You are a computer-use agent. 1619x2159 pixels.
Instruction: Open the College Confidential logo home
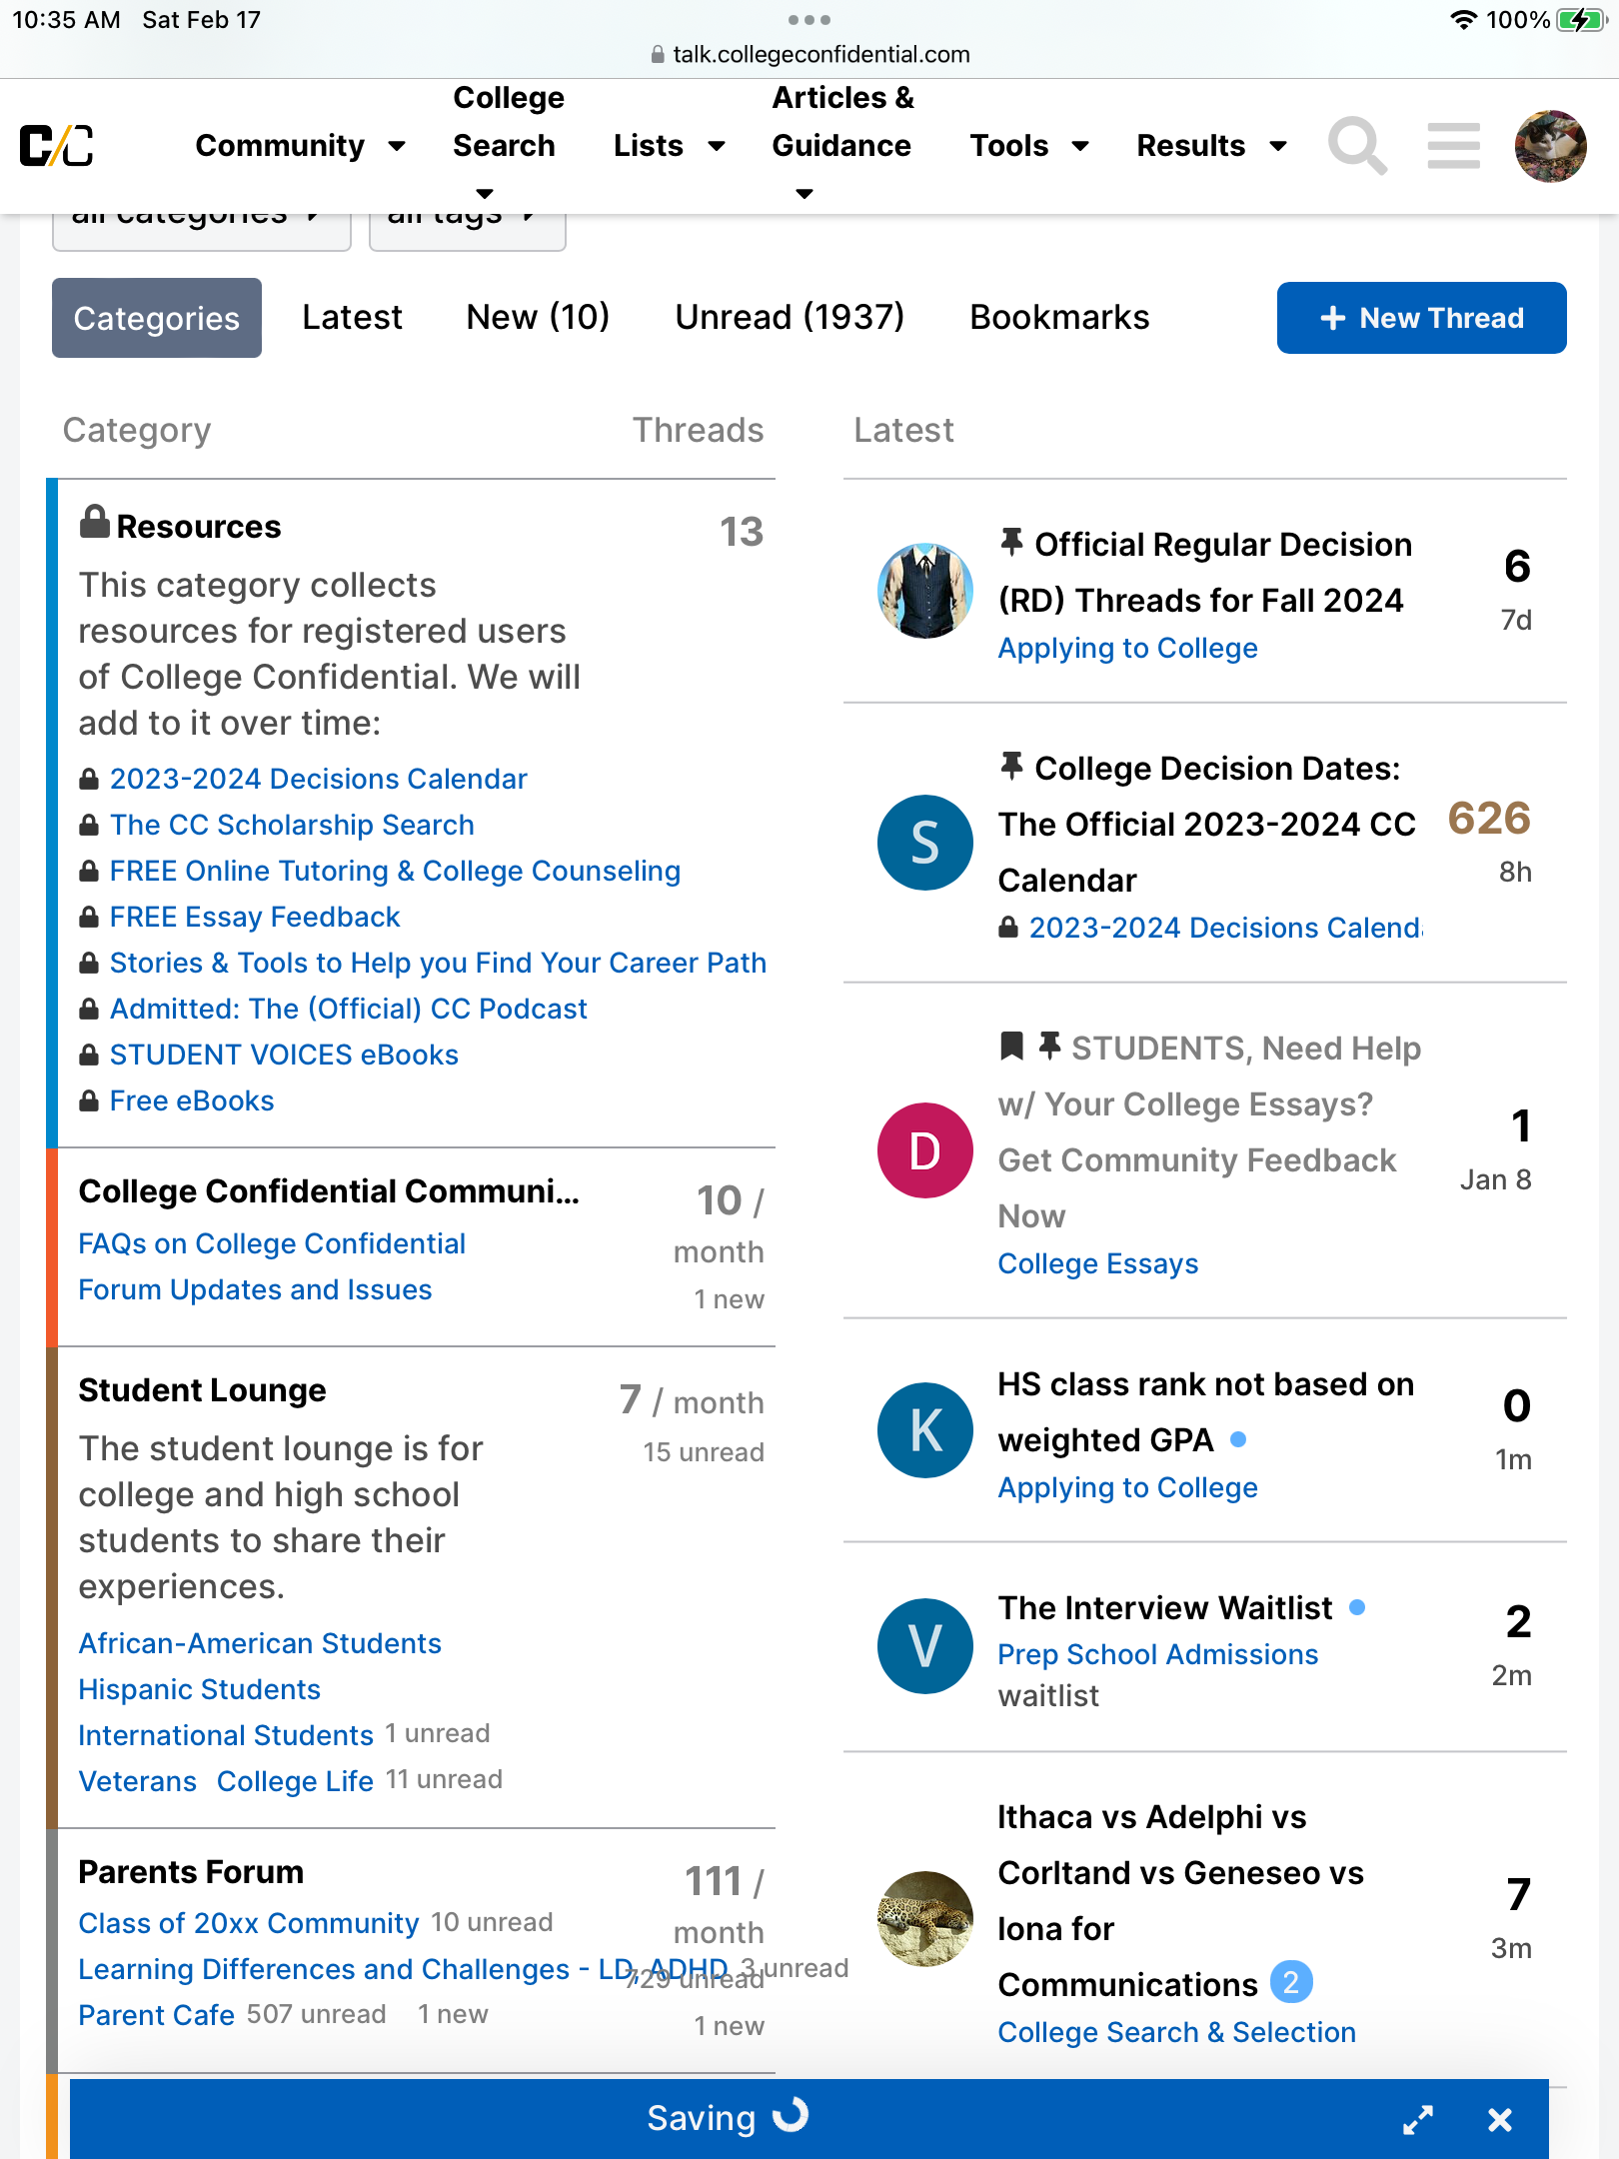[57, 146]
